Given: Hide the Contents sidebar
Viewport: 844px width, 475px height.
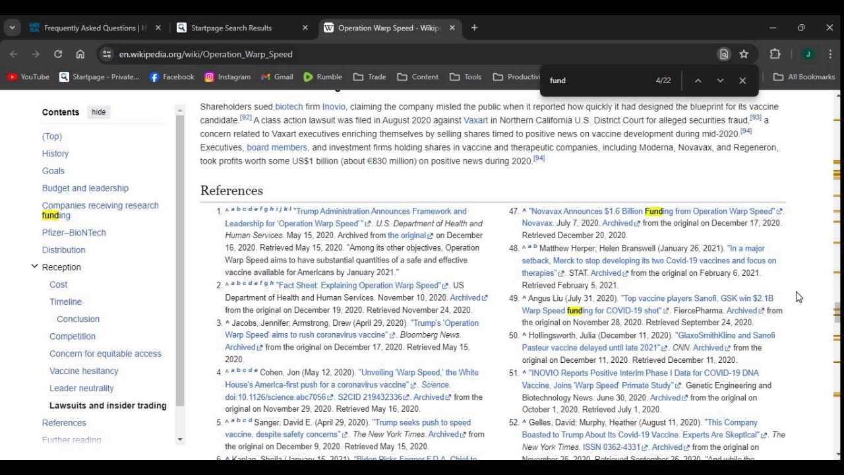Looking at the screenshot, I should coord(98,112).
